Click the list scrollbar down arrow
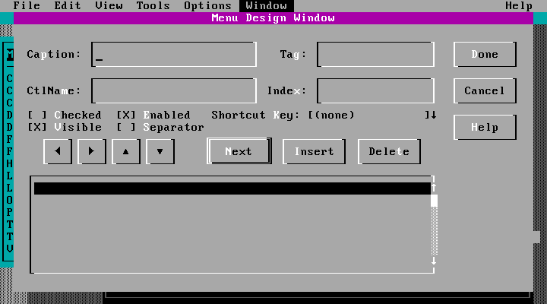Image resolution: width=547 pixels, height=304 pixels. (x=435, y=261)
